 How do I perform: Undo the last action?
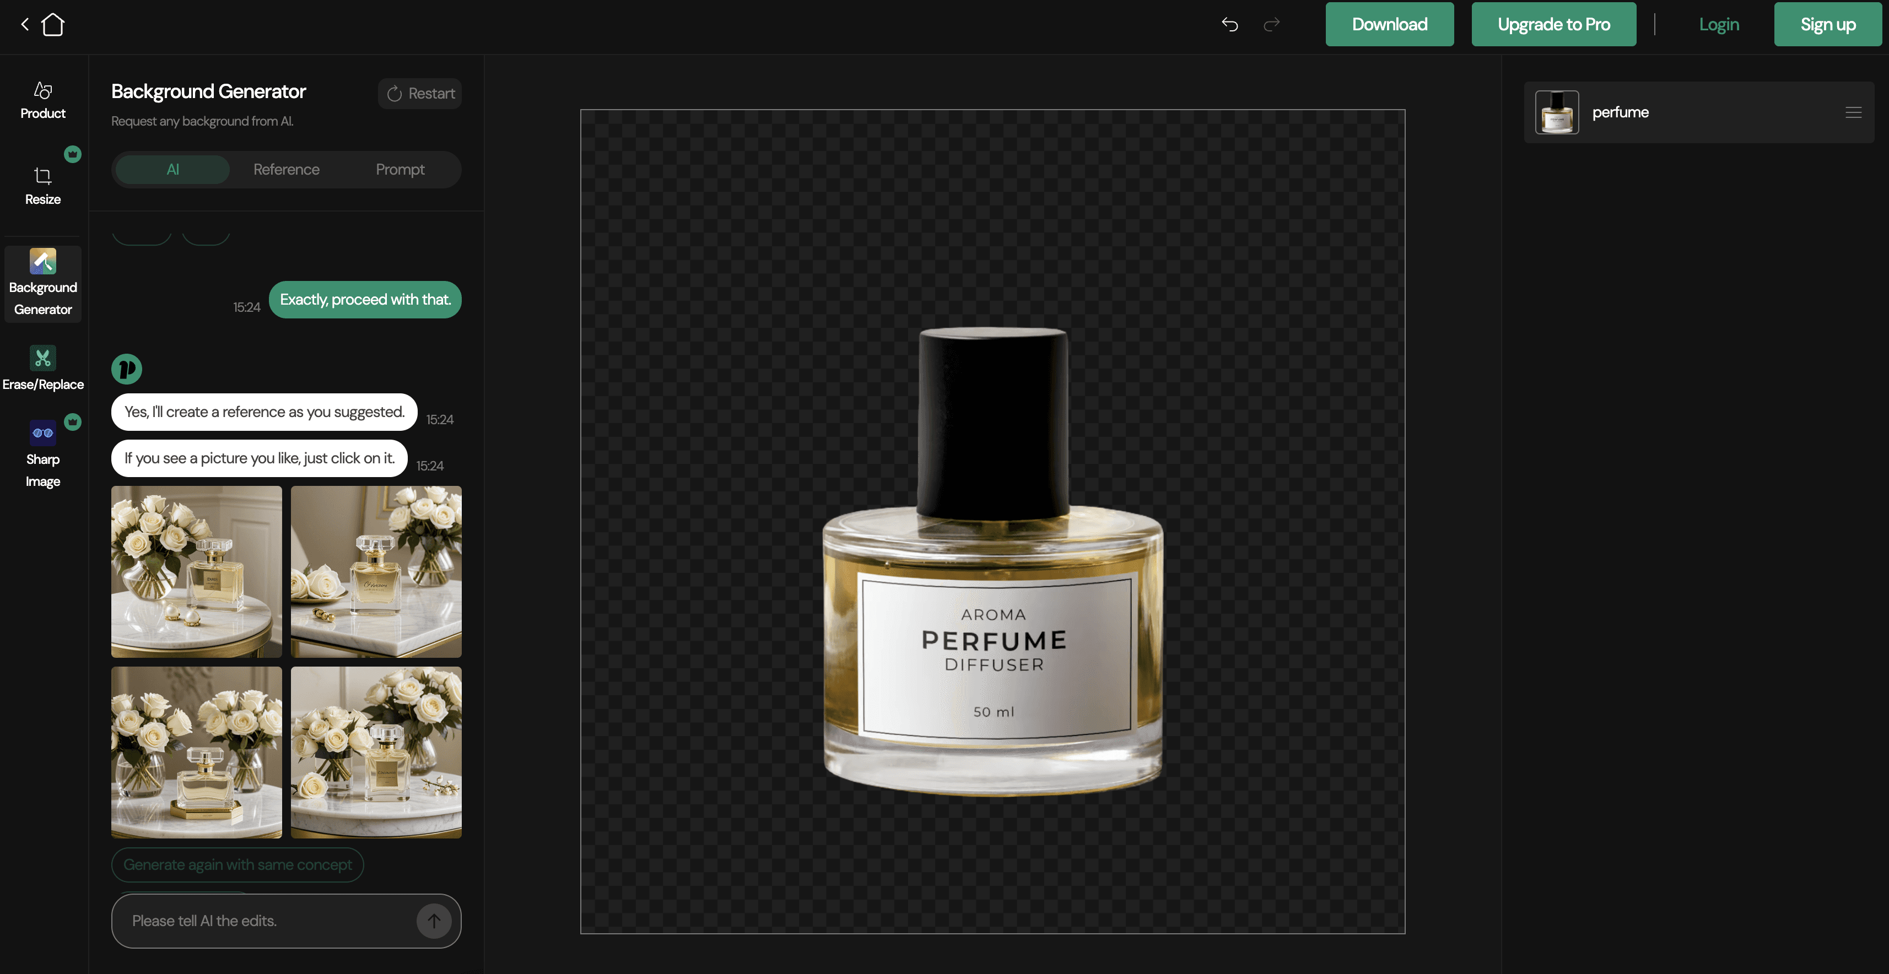(1230, 24)
